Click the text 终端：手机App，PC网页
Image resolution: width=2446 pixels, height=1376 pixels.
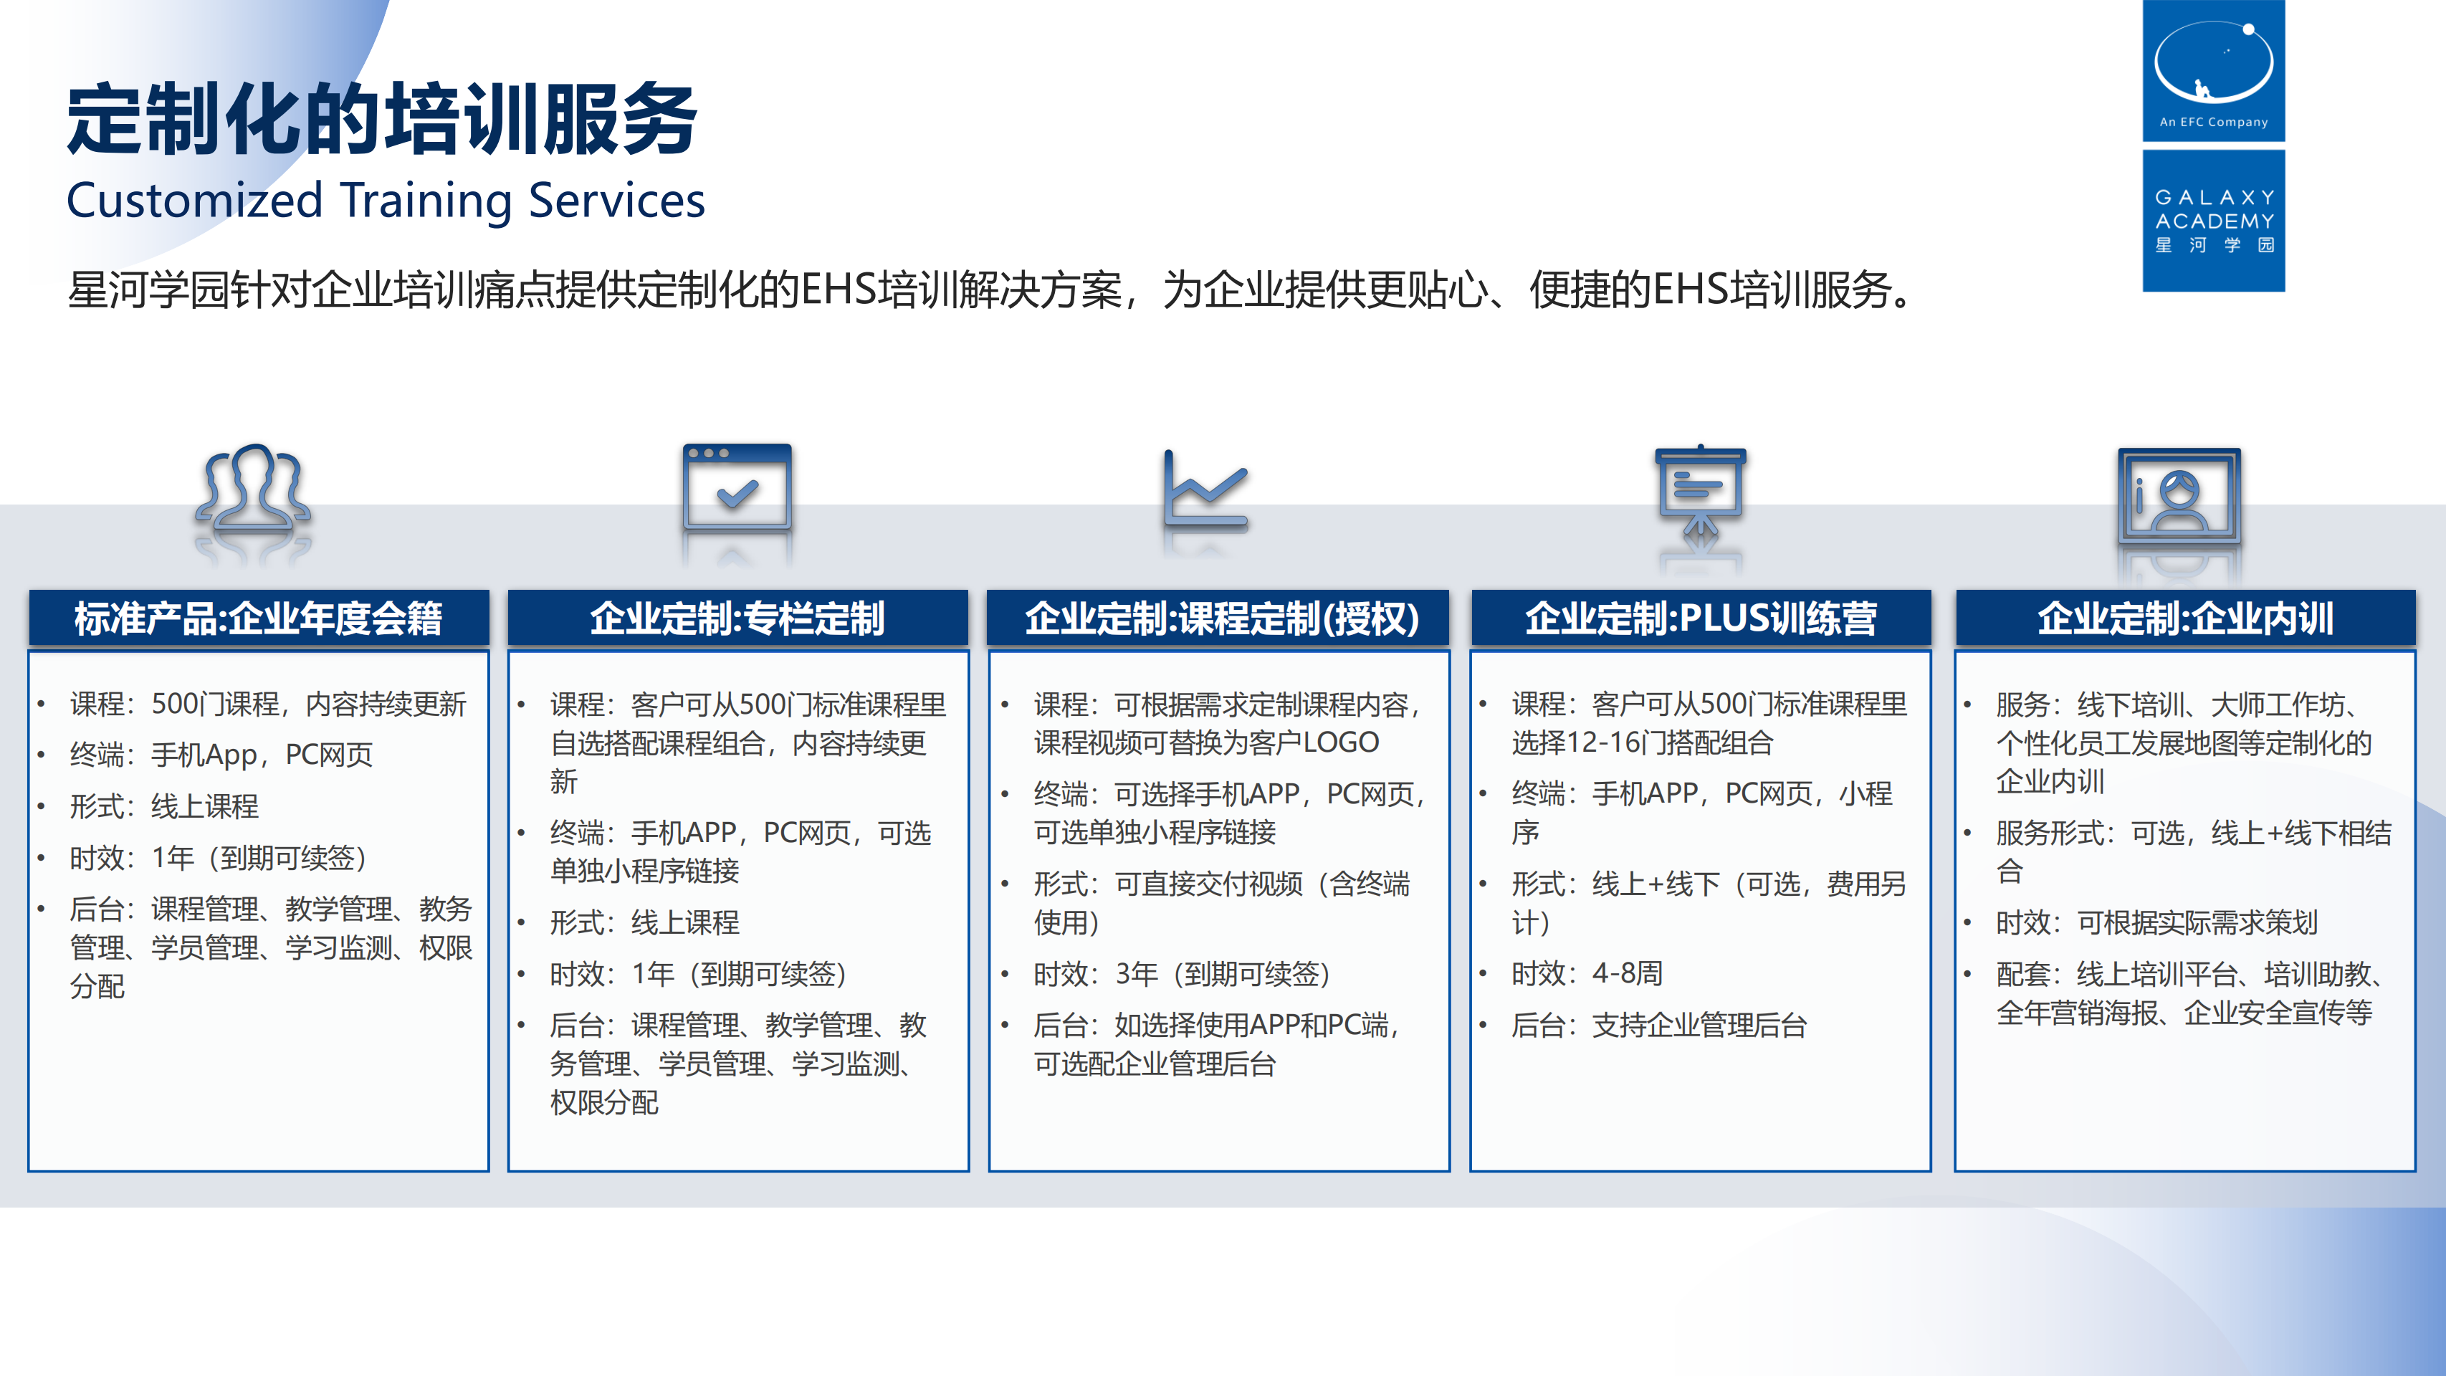click(x=221, y=755)
